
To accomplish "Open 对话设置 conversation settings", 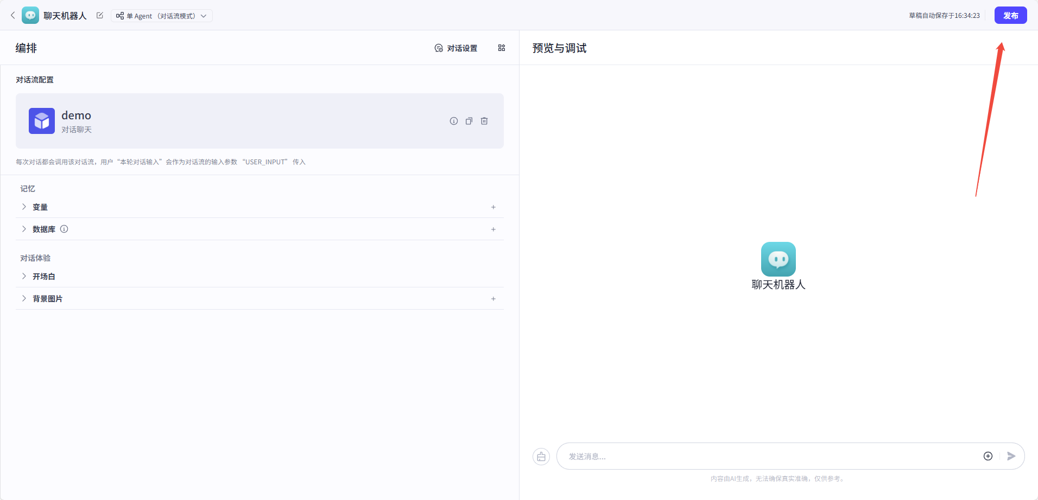I will click(456, 48).
